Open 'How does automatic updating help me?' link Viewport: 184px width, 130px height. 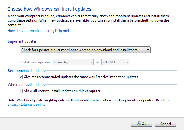(x=38, y=31)
